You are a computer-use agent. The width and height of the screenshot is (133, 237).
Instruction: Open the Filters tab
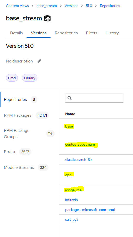pyautogui.click(x=92, y=33)
